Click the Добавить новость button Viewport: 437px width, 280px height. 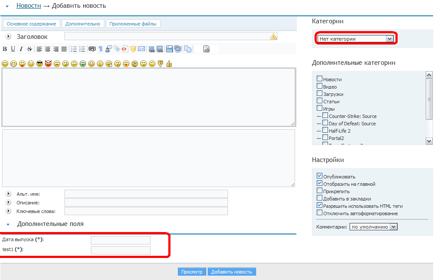[x=231, y=272]
